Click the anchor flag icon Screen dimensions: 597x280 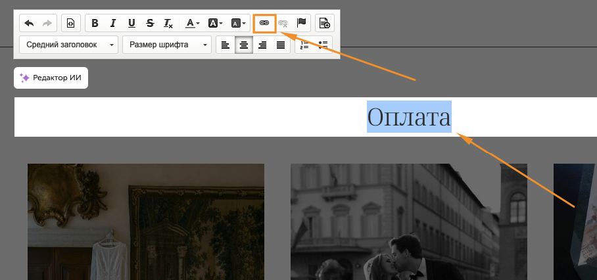(302, 23)
